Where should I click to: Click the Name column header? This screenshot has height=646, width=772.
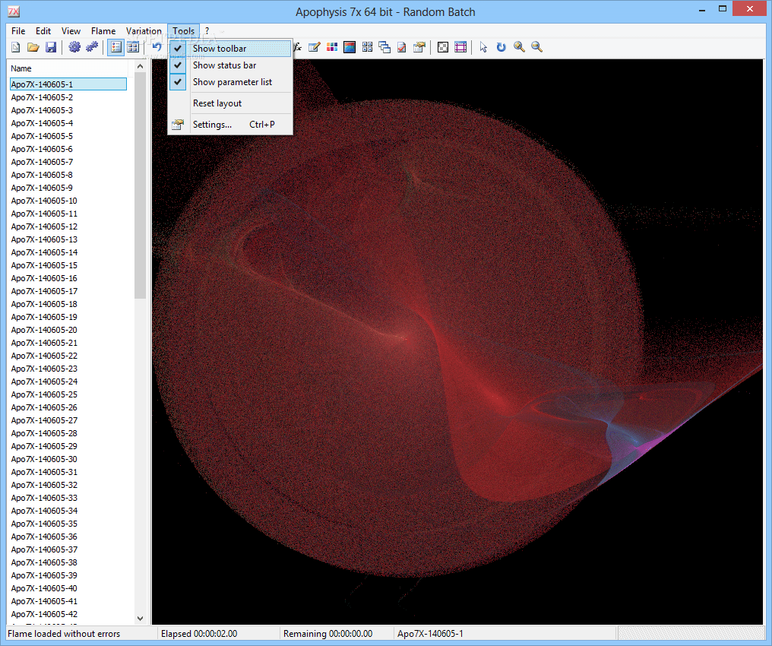[x=70, y=68]
